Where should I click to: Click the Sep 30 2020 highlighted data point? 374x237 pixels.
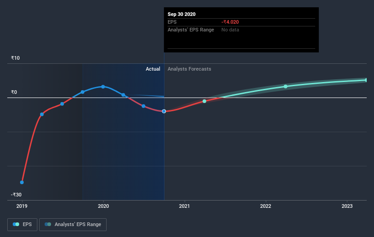164,111
